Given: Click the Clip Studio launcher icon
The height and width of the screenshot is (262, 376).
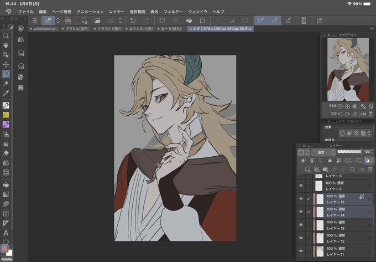Looking at the screenshot, I should coord(68,20).
